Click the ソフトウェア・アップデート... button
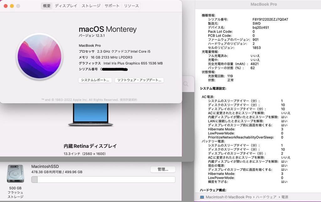 click(139, 80)
